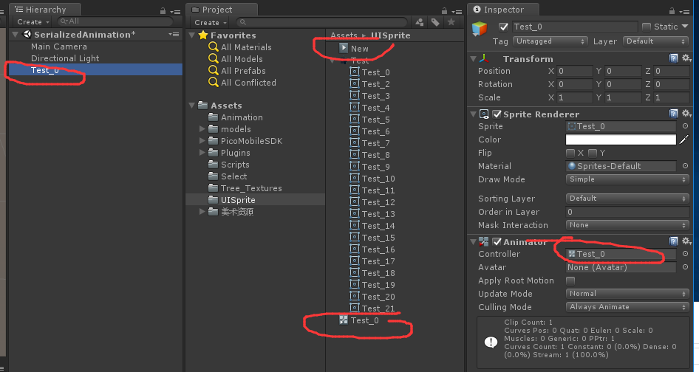Collapse the Sprite Renderer foldout
Image resolution: width=699 pixels, height=372 pixels.
coord(474,114)
